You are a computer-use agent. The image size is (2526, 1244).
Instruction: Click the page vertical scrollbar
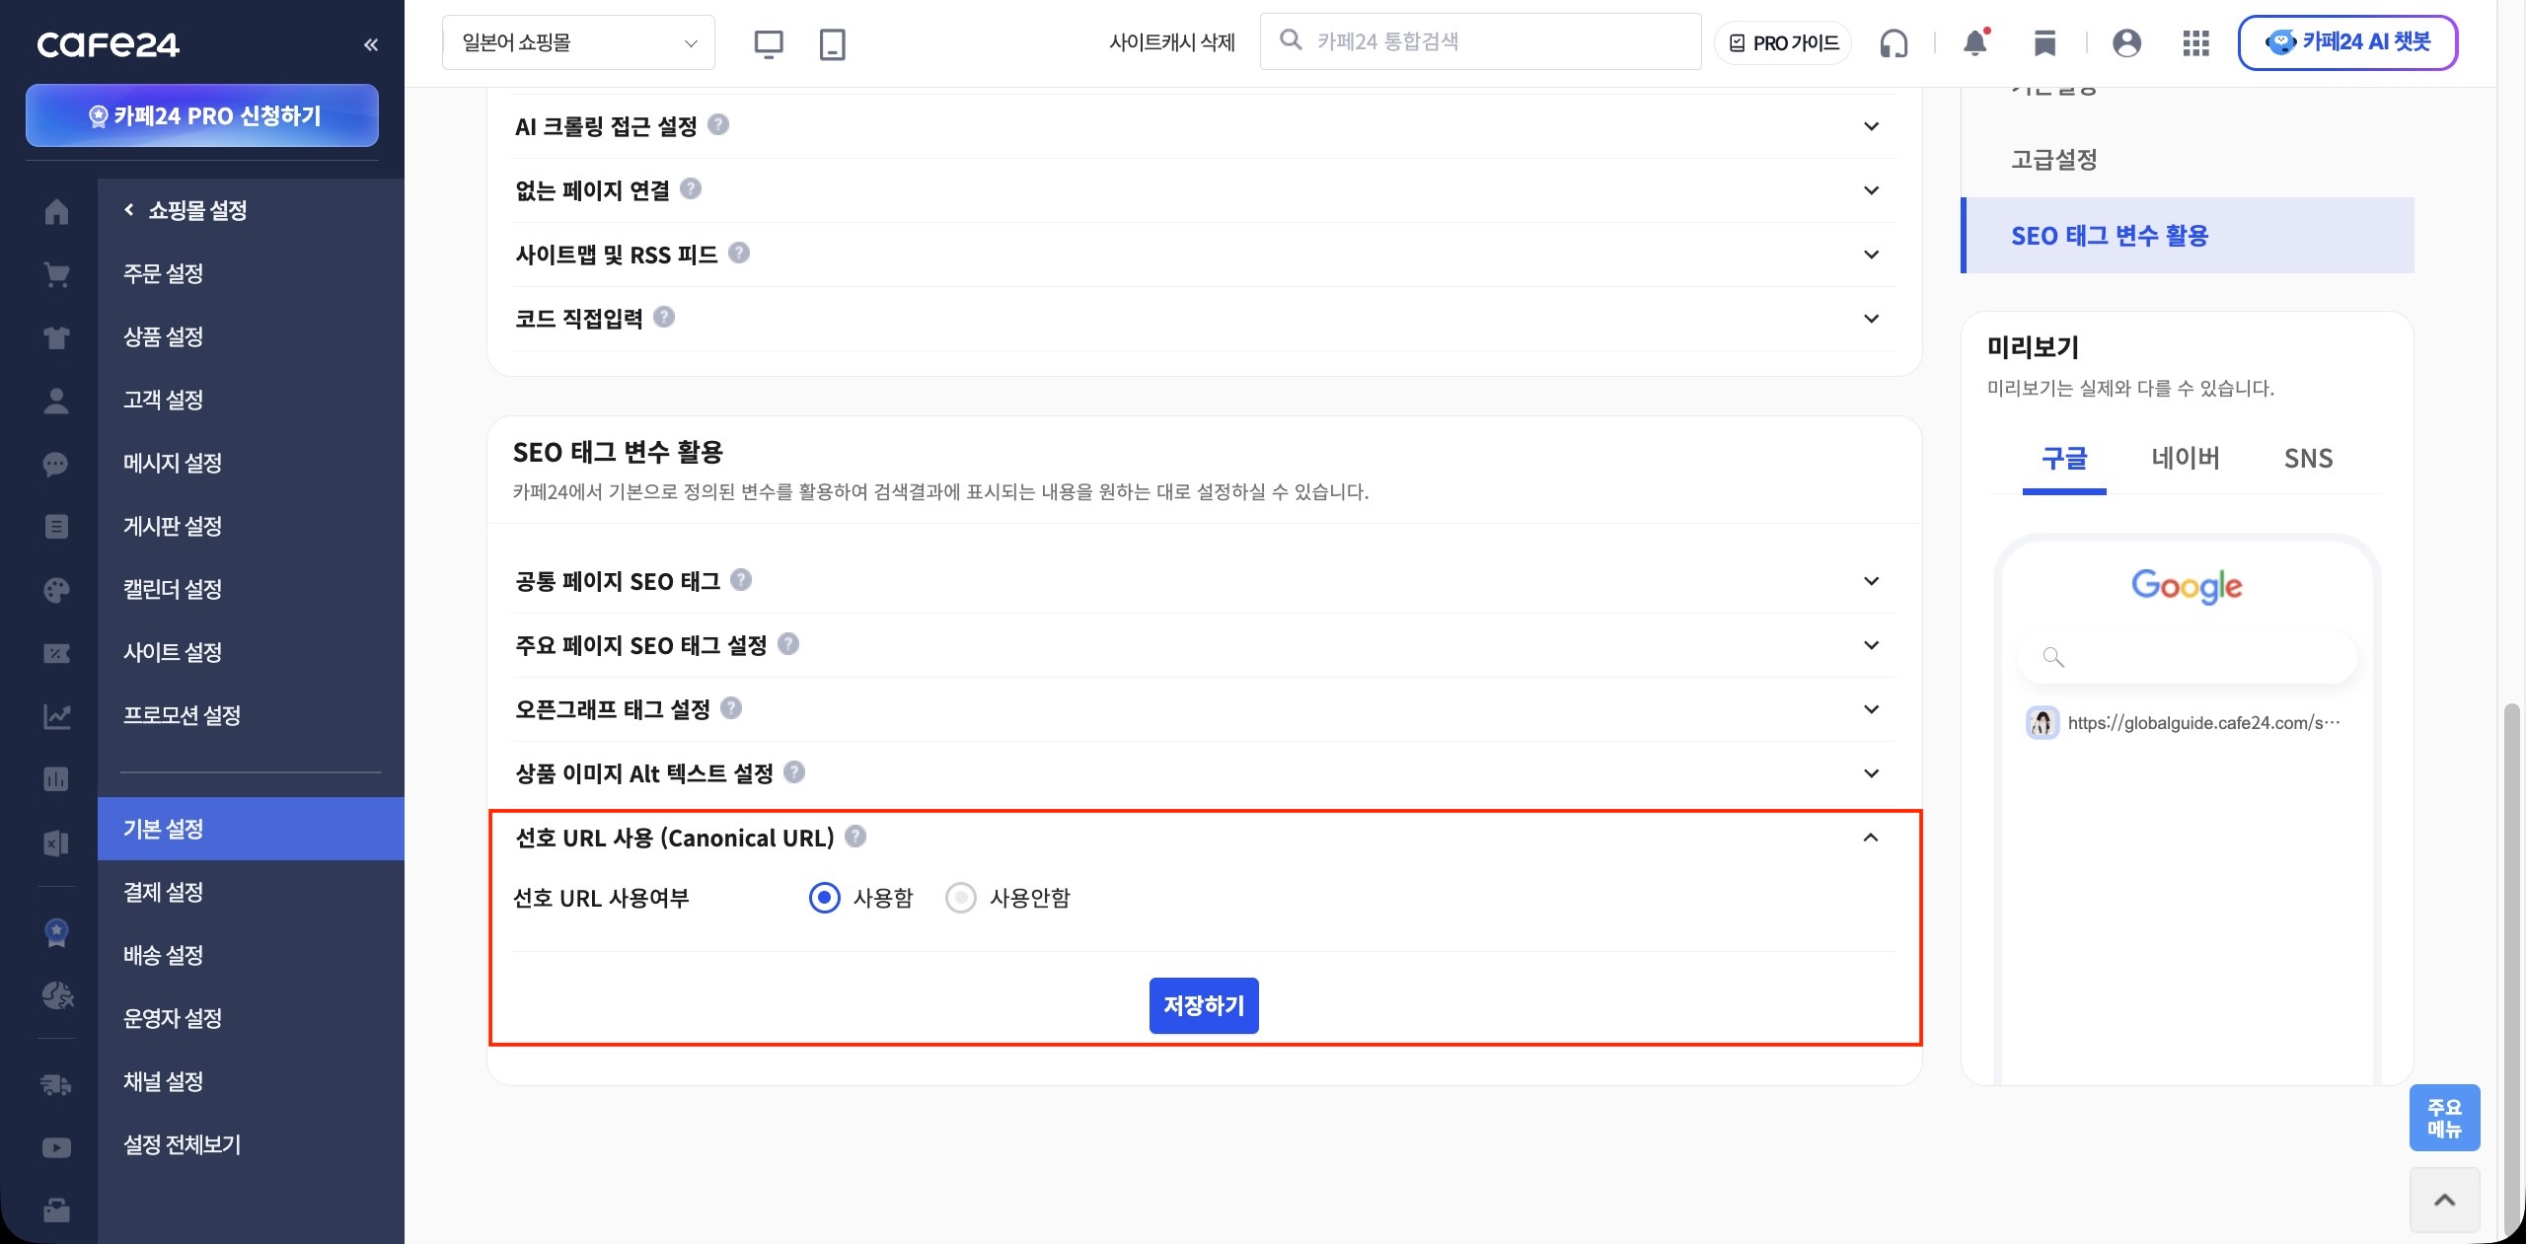pos(2511,972)
